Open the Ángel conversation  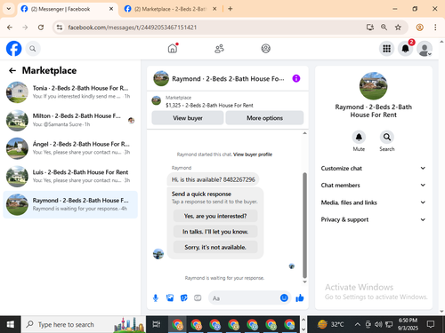[70, 148]
